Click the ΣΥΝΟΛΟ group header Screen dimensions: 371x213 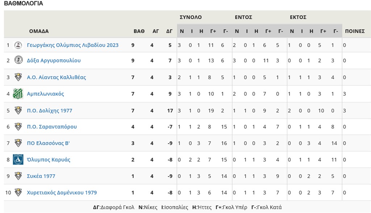[191, 17]
